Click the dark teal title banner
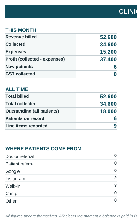Screen dimensions: 137x223 click(x=71, y=12)
